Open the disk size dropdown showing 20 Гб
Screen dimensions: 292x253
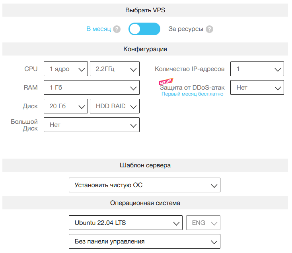coord(66,106)
